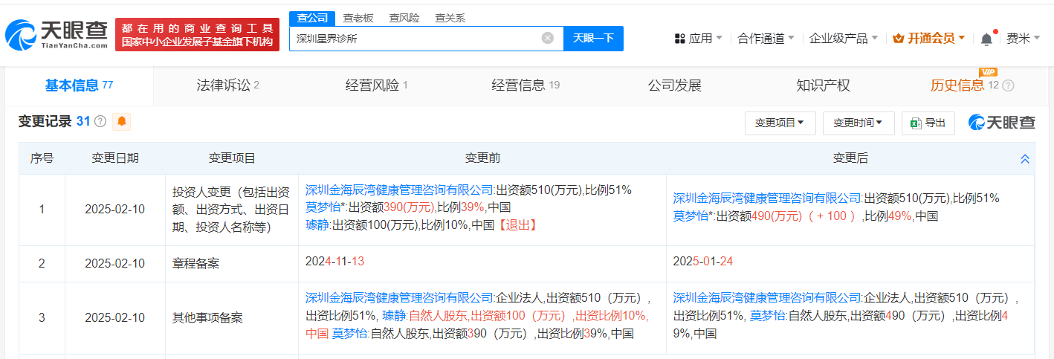Select the 经营信息 tab

click(526, 85)
